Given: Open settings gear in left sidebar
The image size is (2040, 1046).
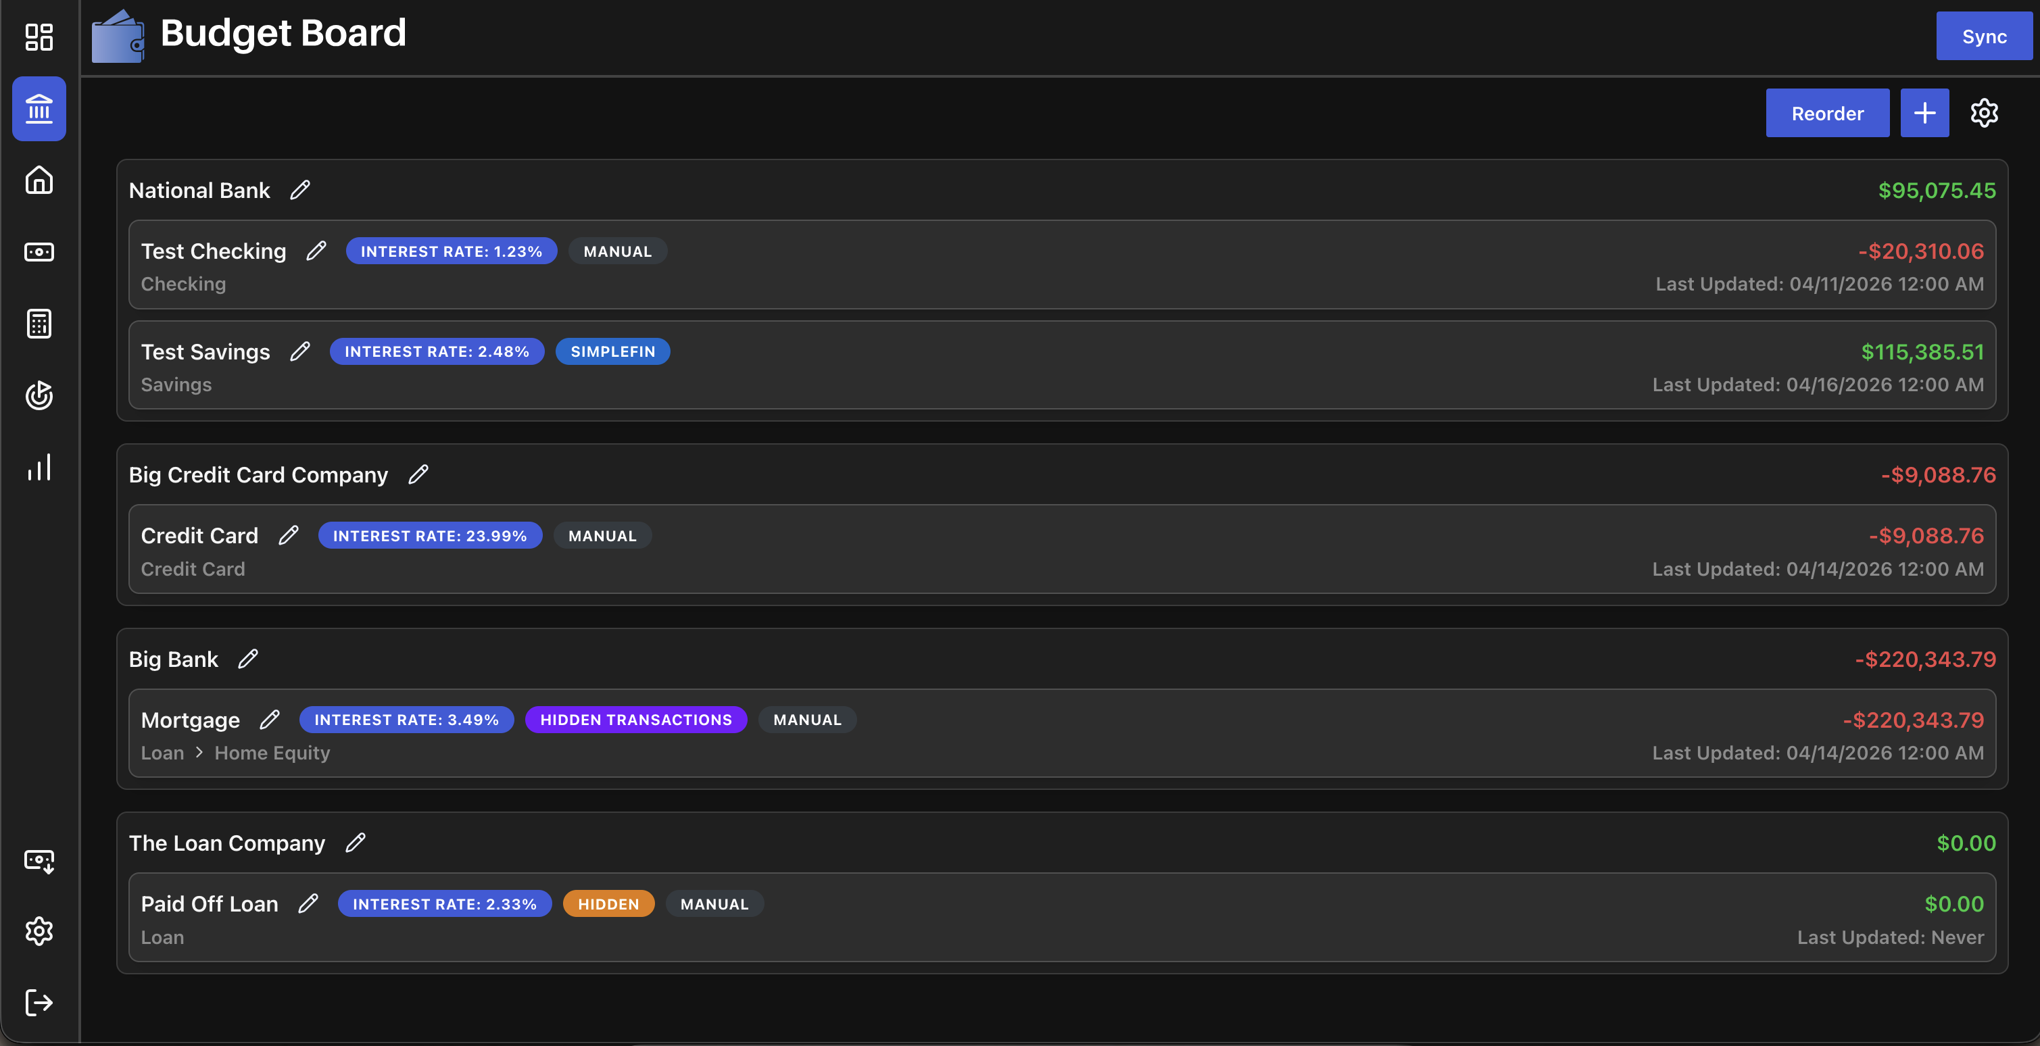Looking at the screenshot, I should pyautogui.click(x=39, y=931).
